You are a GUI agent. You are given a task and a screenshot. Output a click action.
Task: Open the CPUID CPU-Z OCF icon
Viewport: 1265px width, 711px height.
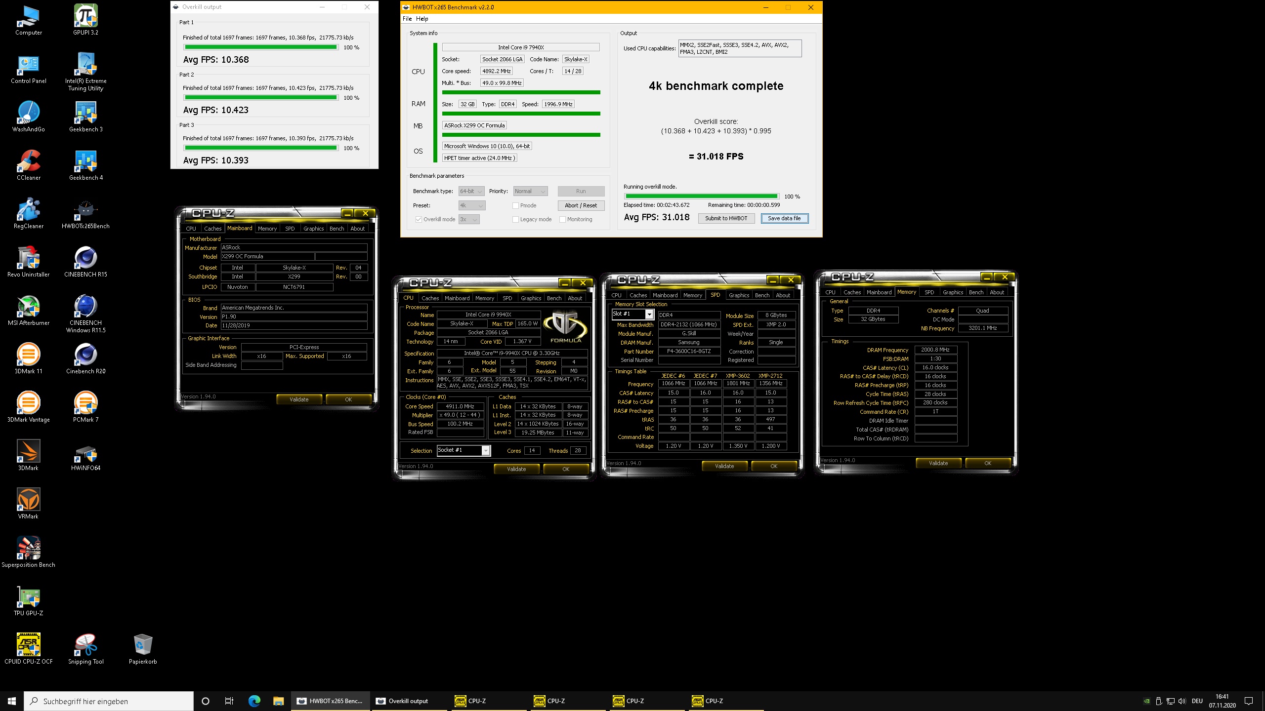point(28,649)
